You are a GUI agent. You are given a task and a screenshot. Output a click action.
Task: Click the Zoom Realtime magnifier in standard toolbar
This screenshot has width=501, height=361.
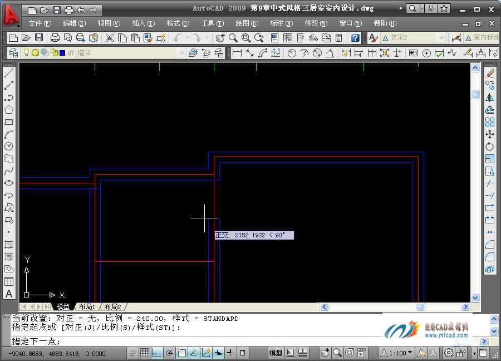(233, 38)
